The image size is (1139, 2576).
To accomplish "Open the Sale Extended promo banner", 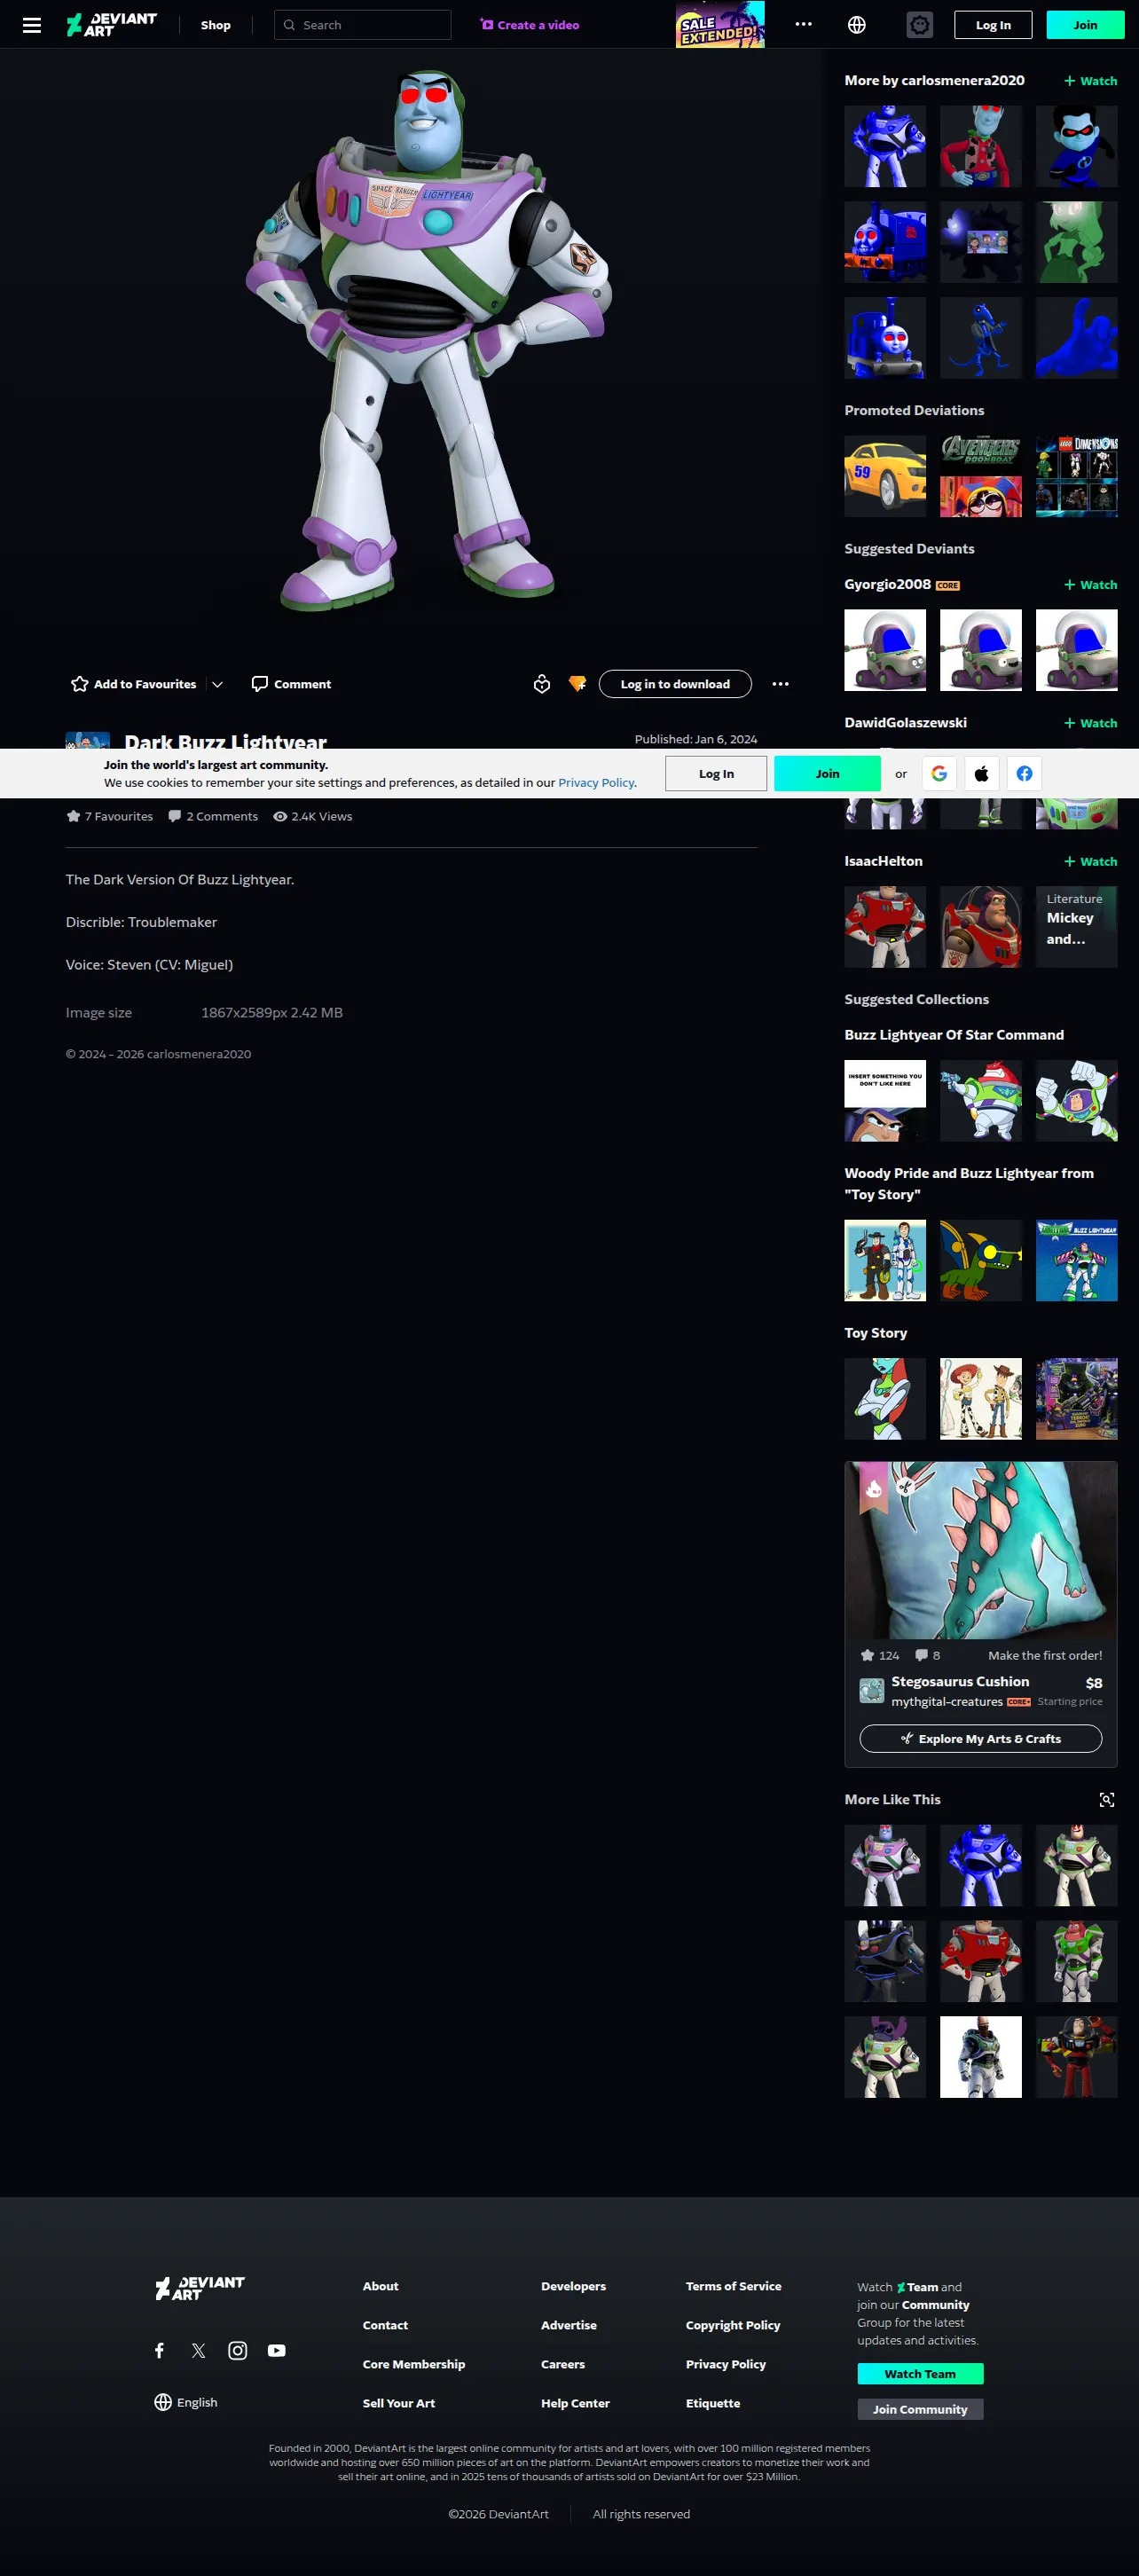I will point(720,25).
